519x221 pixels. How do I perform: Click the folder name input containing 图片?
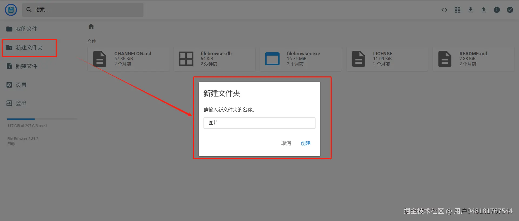point(259,123)
